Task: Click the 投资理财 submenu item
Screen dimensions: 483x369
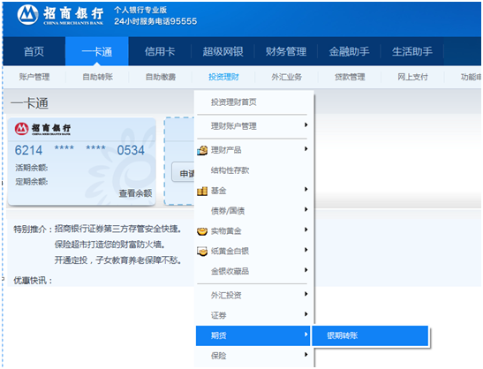Action: click(223, 77)
